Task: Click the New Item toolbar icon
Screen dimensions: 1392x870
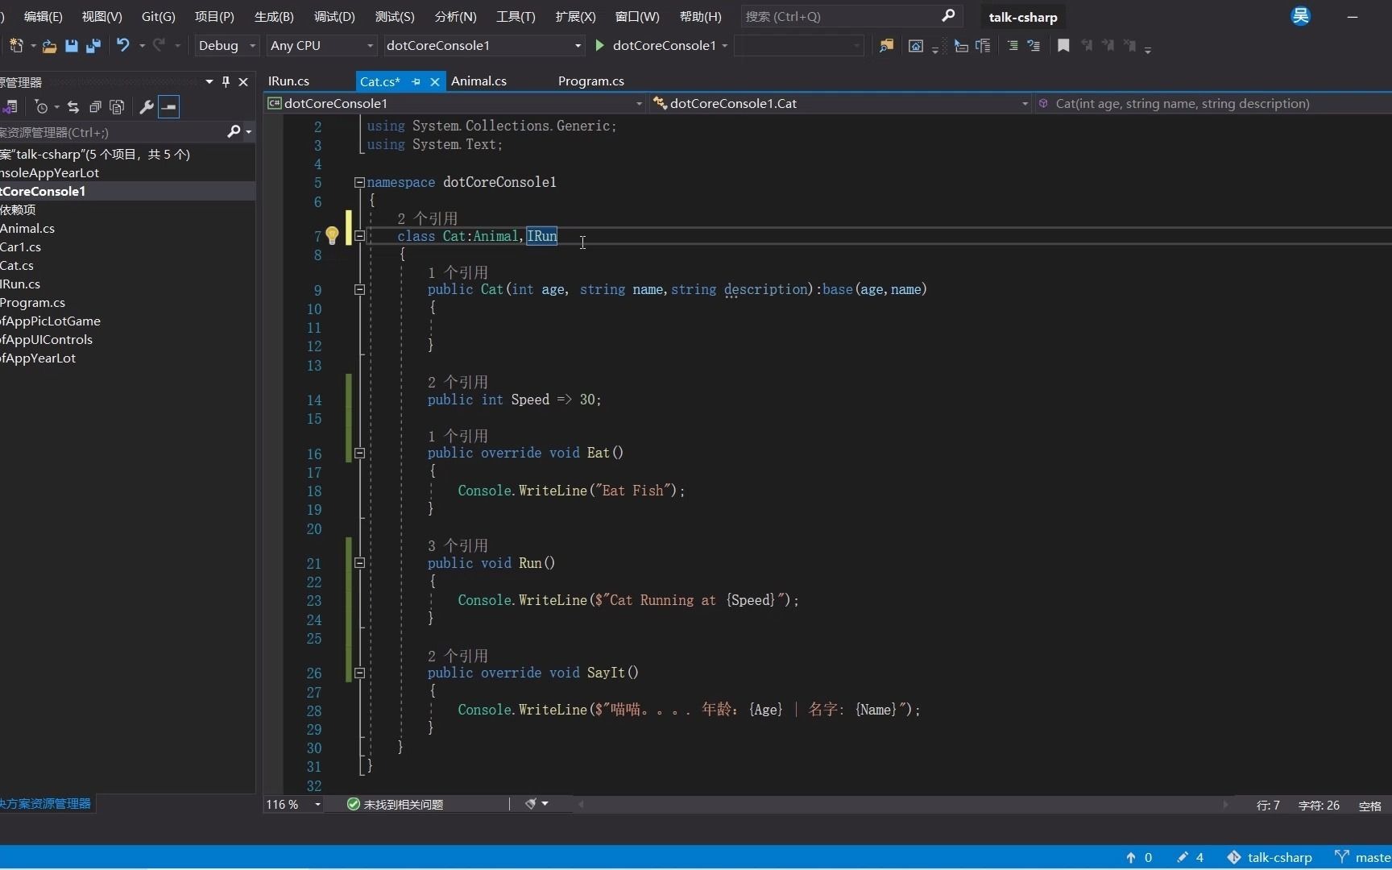Action: tap(16, 46)
